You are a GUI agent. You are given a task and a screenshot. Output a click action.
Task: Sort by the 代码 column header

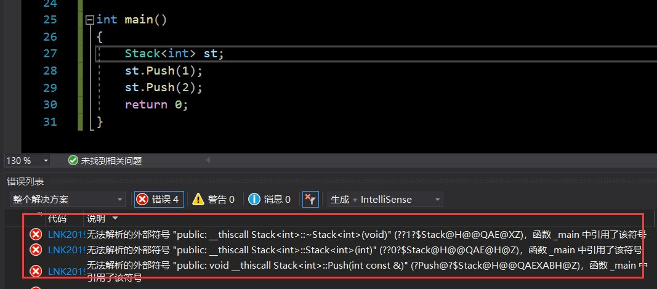click(x=57, y=219)
